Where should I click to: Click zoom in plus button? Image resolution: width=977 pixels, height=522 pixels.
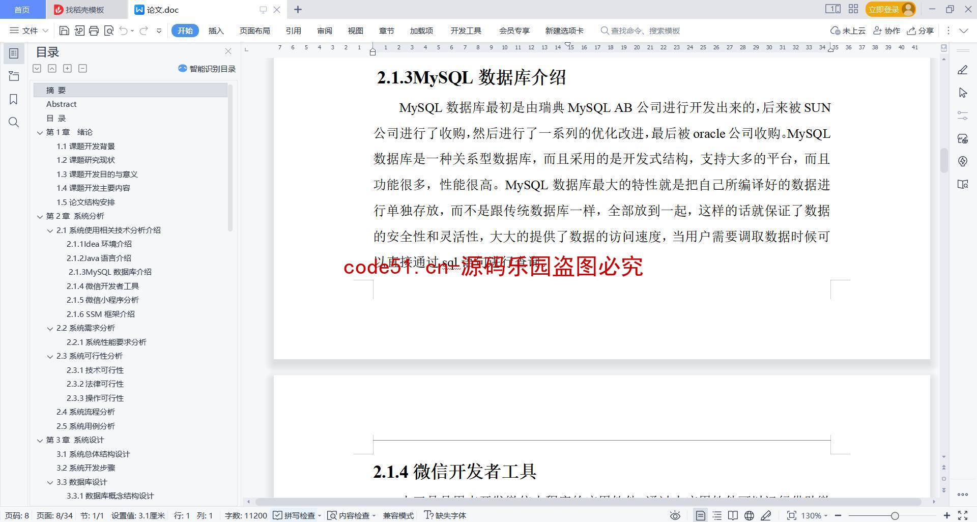click(946, 515)
